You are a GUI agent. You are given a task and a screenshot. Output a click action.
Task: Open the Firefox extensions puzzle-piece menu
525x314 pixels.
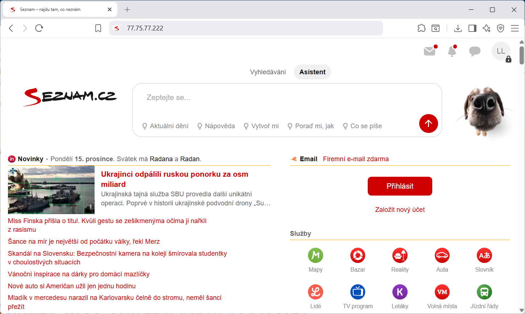tap(421, 28)
